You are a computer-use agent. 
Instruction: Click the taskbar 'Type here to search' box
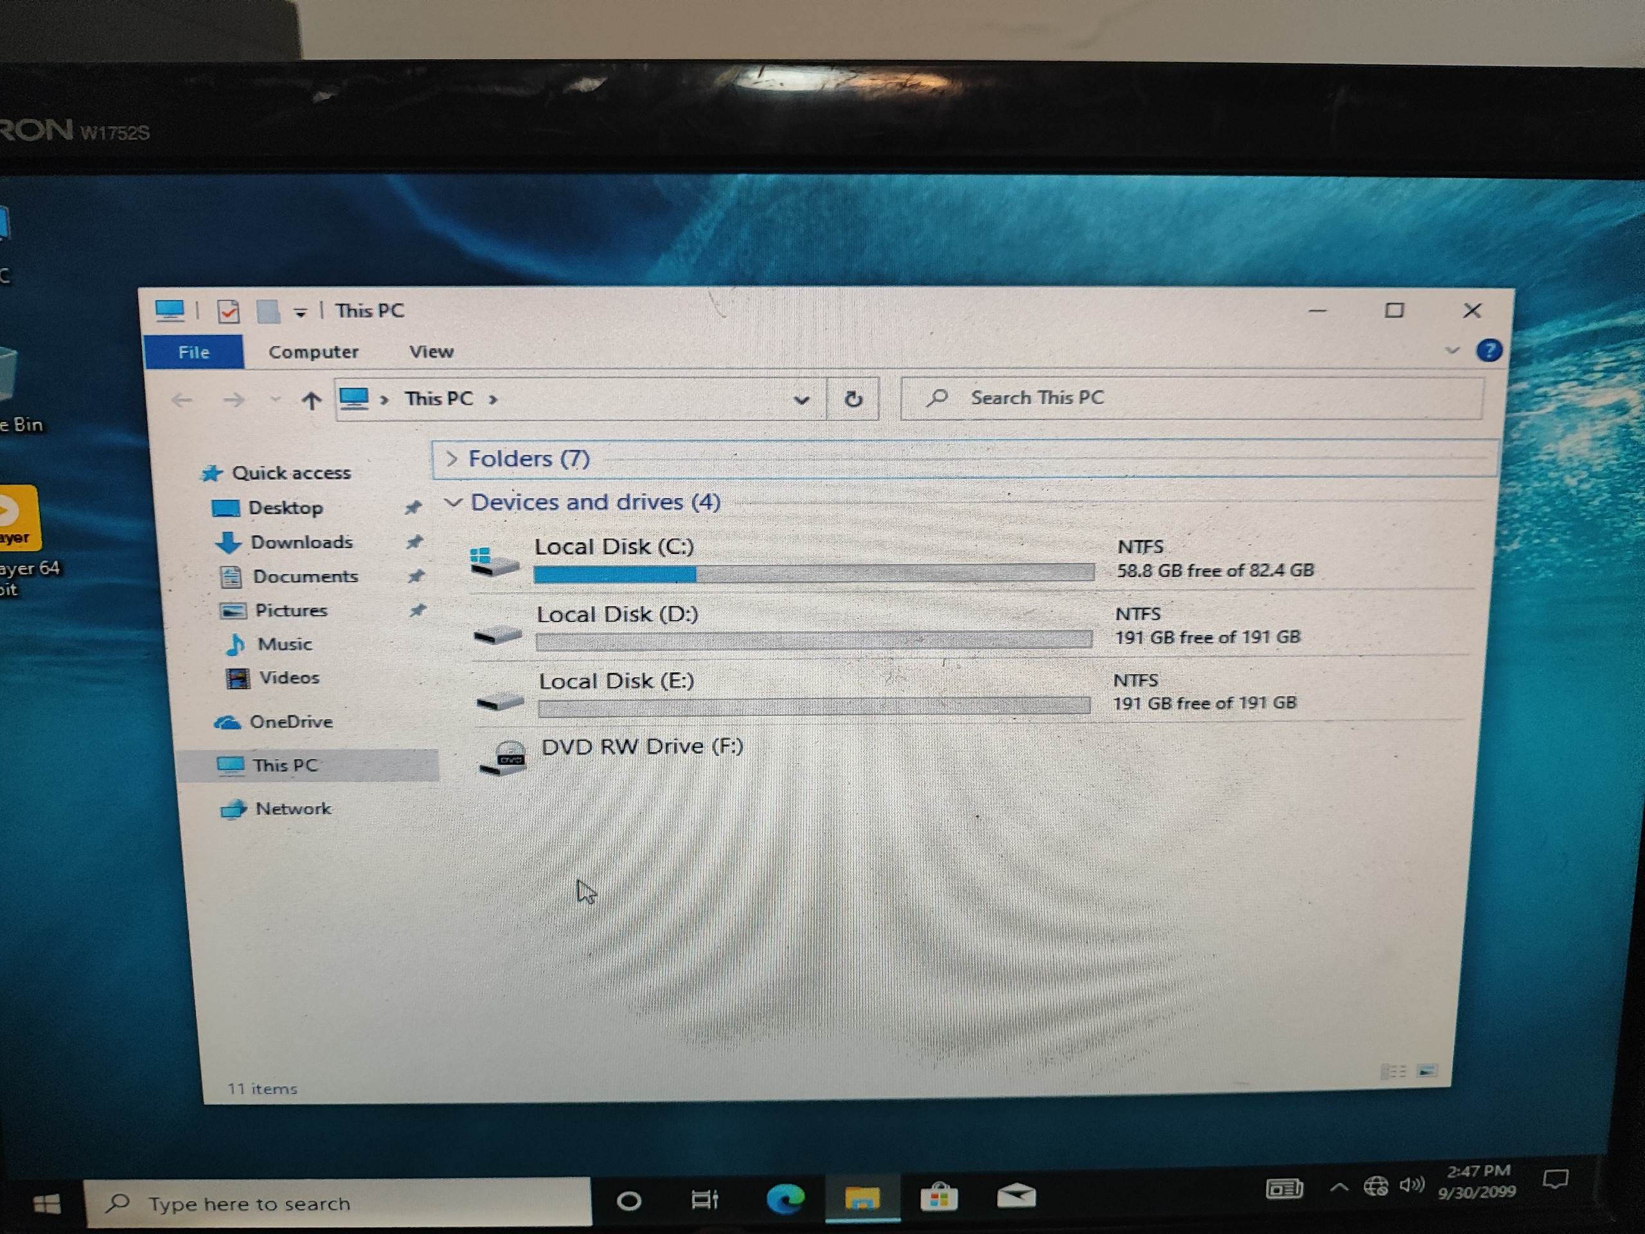click(x=339, y=1203)
